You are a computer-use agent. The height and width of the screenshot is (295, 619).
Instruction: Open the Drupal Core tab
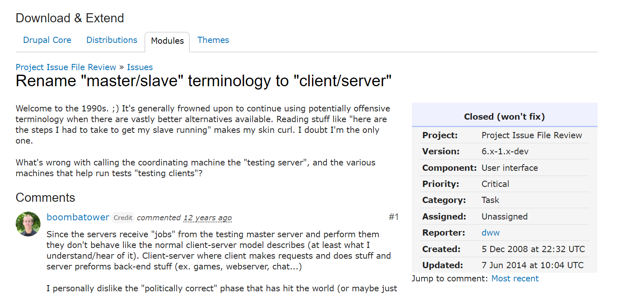pos(47,40)
